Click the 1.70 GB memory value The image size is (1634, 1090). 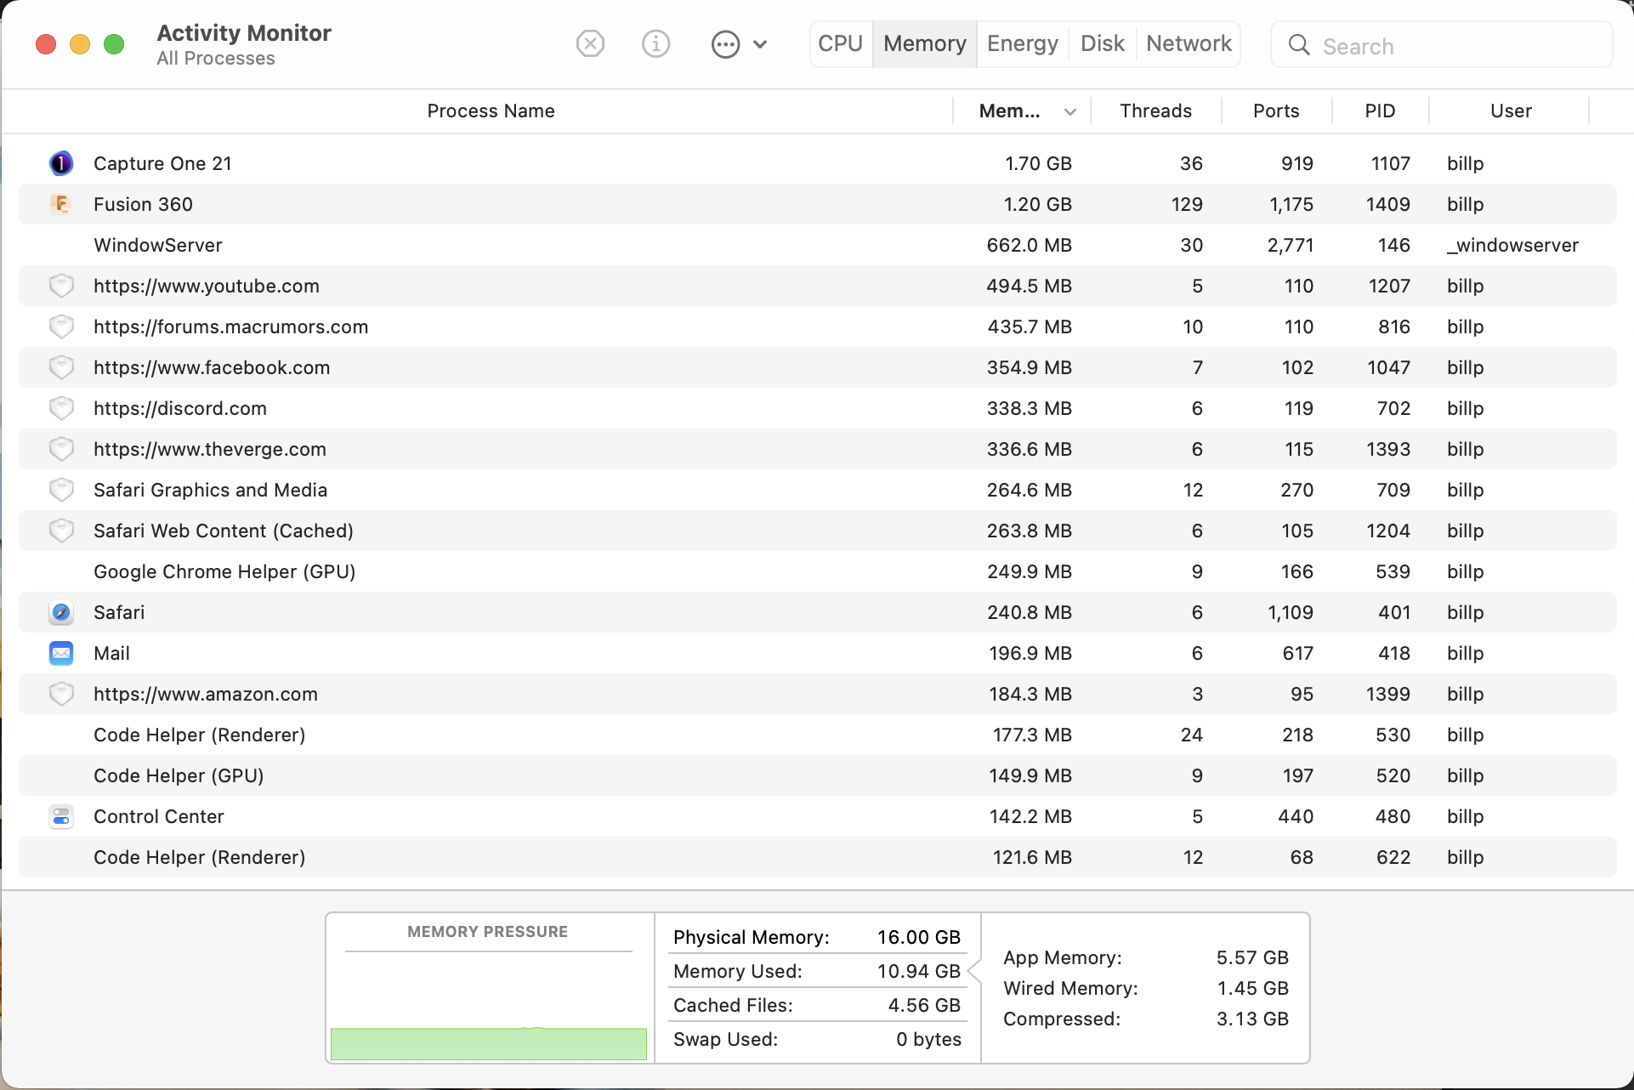(x=1038, y=163)
